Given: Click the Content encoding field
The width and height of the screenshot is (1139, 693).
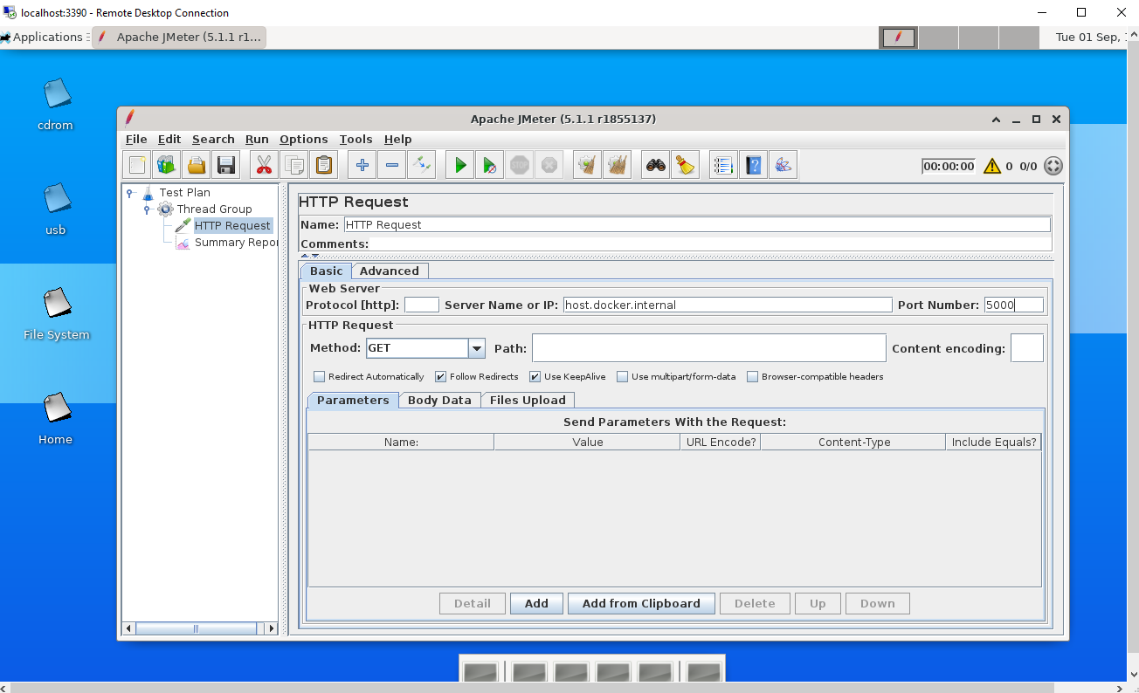Looking at the screenshot, I should [1027, 348].
